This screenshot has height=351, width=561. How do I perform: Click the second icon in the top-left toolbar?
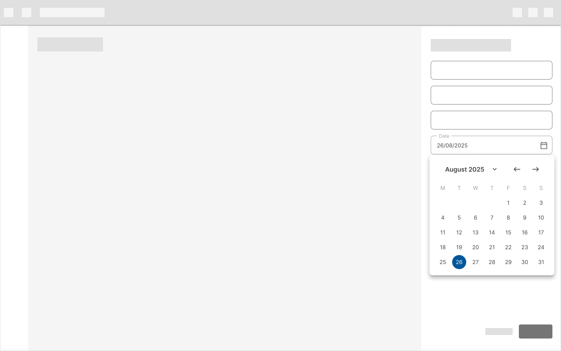[x=27, y=12]
